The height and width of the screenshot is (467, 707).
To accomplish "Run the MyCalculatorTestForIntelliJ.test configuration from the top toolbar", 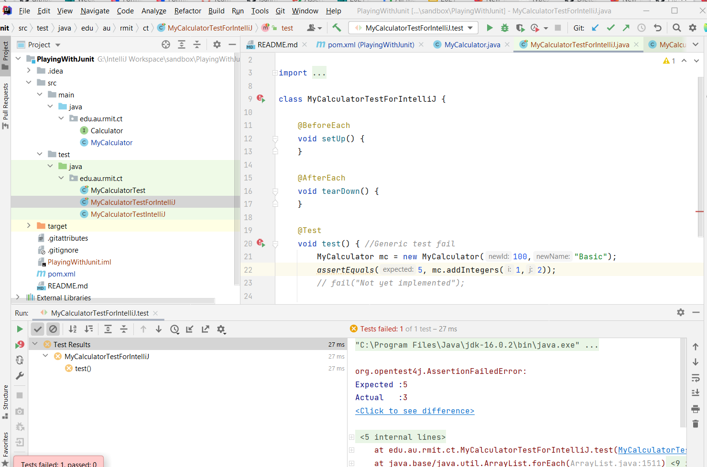I will pyautogui.click(x=489, y=28).
